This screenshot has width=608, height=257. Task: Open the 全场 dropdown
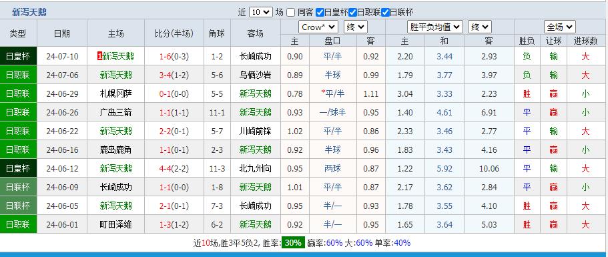pos(560,27)
